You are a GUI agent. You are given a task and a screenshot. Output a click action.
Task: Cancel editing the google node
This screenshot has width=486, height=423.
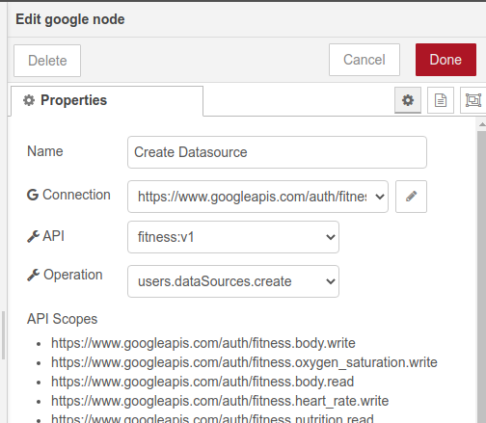364,60
